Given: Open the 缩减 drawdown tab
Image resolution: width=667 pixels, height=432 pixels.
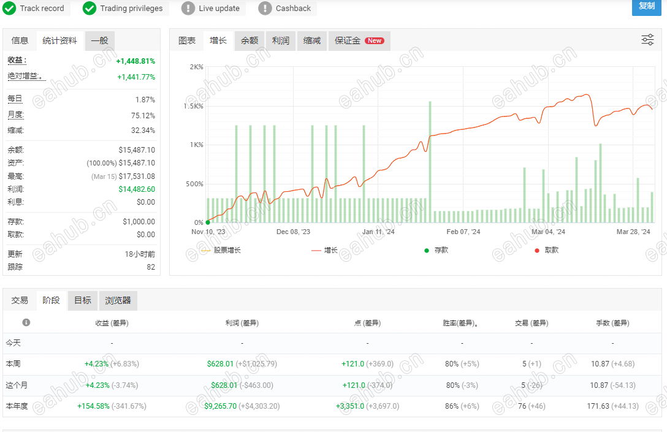Looking at the screenshot, I should coord(312,41).
